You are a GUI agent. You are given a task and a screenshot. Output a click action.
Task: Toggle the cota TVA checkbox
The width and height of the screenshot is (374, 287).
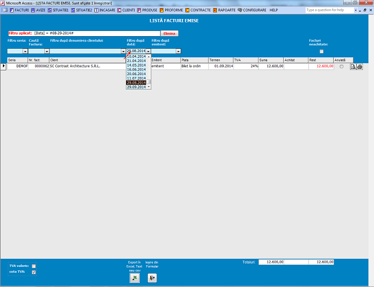pyautogui.click(x=34, y=272)
